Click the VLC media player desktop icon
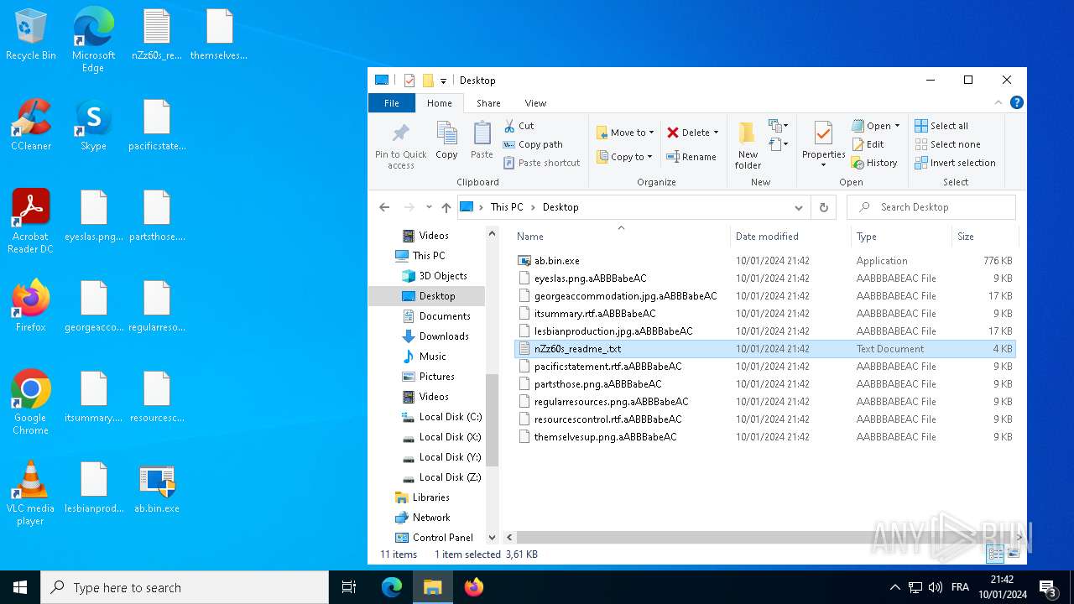 tap(31, 493)
